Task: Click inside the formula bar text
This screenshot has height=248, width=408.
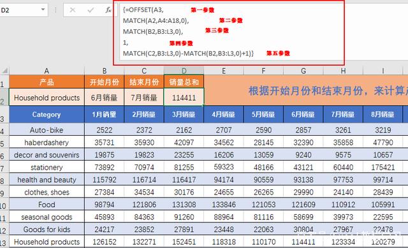Action: 231,31
